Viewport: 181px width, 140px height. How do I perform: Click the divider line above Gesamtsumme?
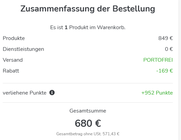click(88, 102)
